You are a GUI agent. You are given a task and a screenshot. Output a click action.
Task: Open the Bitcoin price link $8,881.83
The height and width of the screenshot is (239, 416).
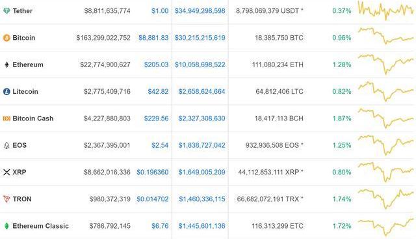pos(153,38)
